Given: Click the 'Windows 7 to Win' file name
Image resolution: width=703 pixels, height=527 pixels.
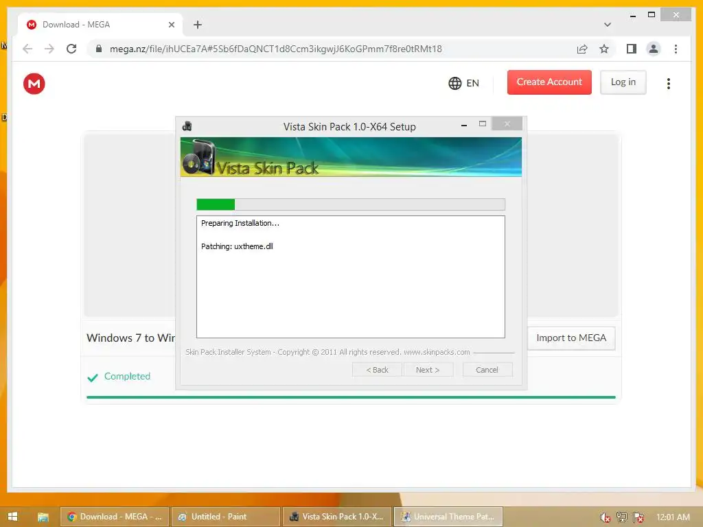Looking at the screenshot, I should [x=131, y=338].
